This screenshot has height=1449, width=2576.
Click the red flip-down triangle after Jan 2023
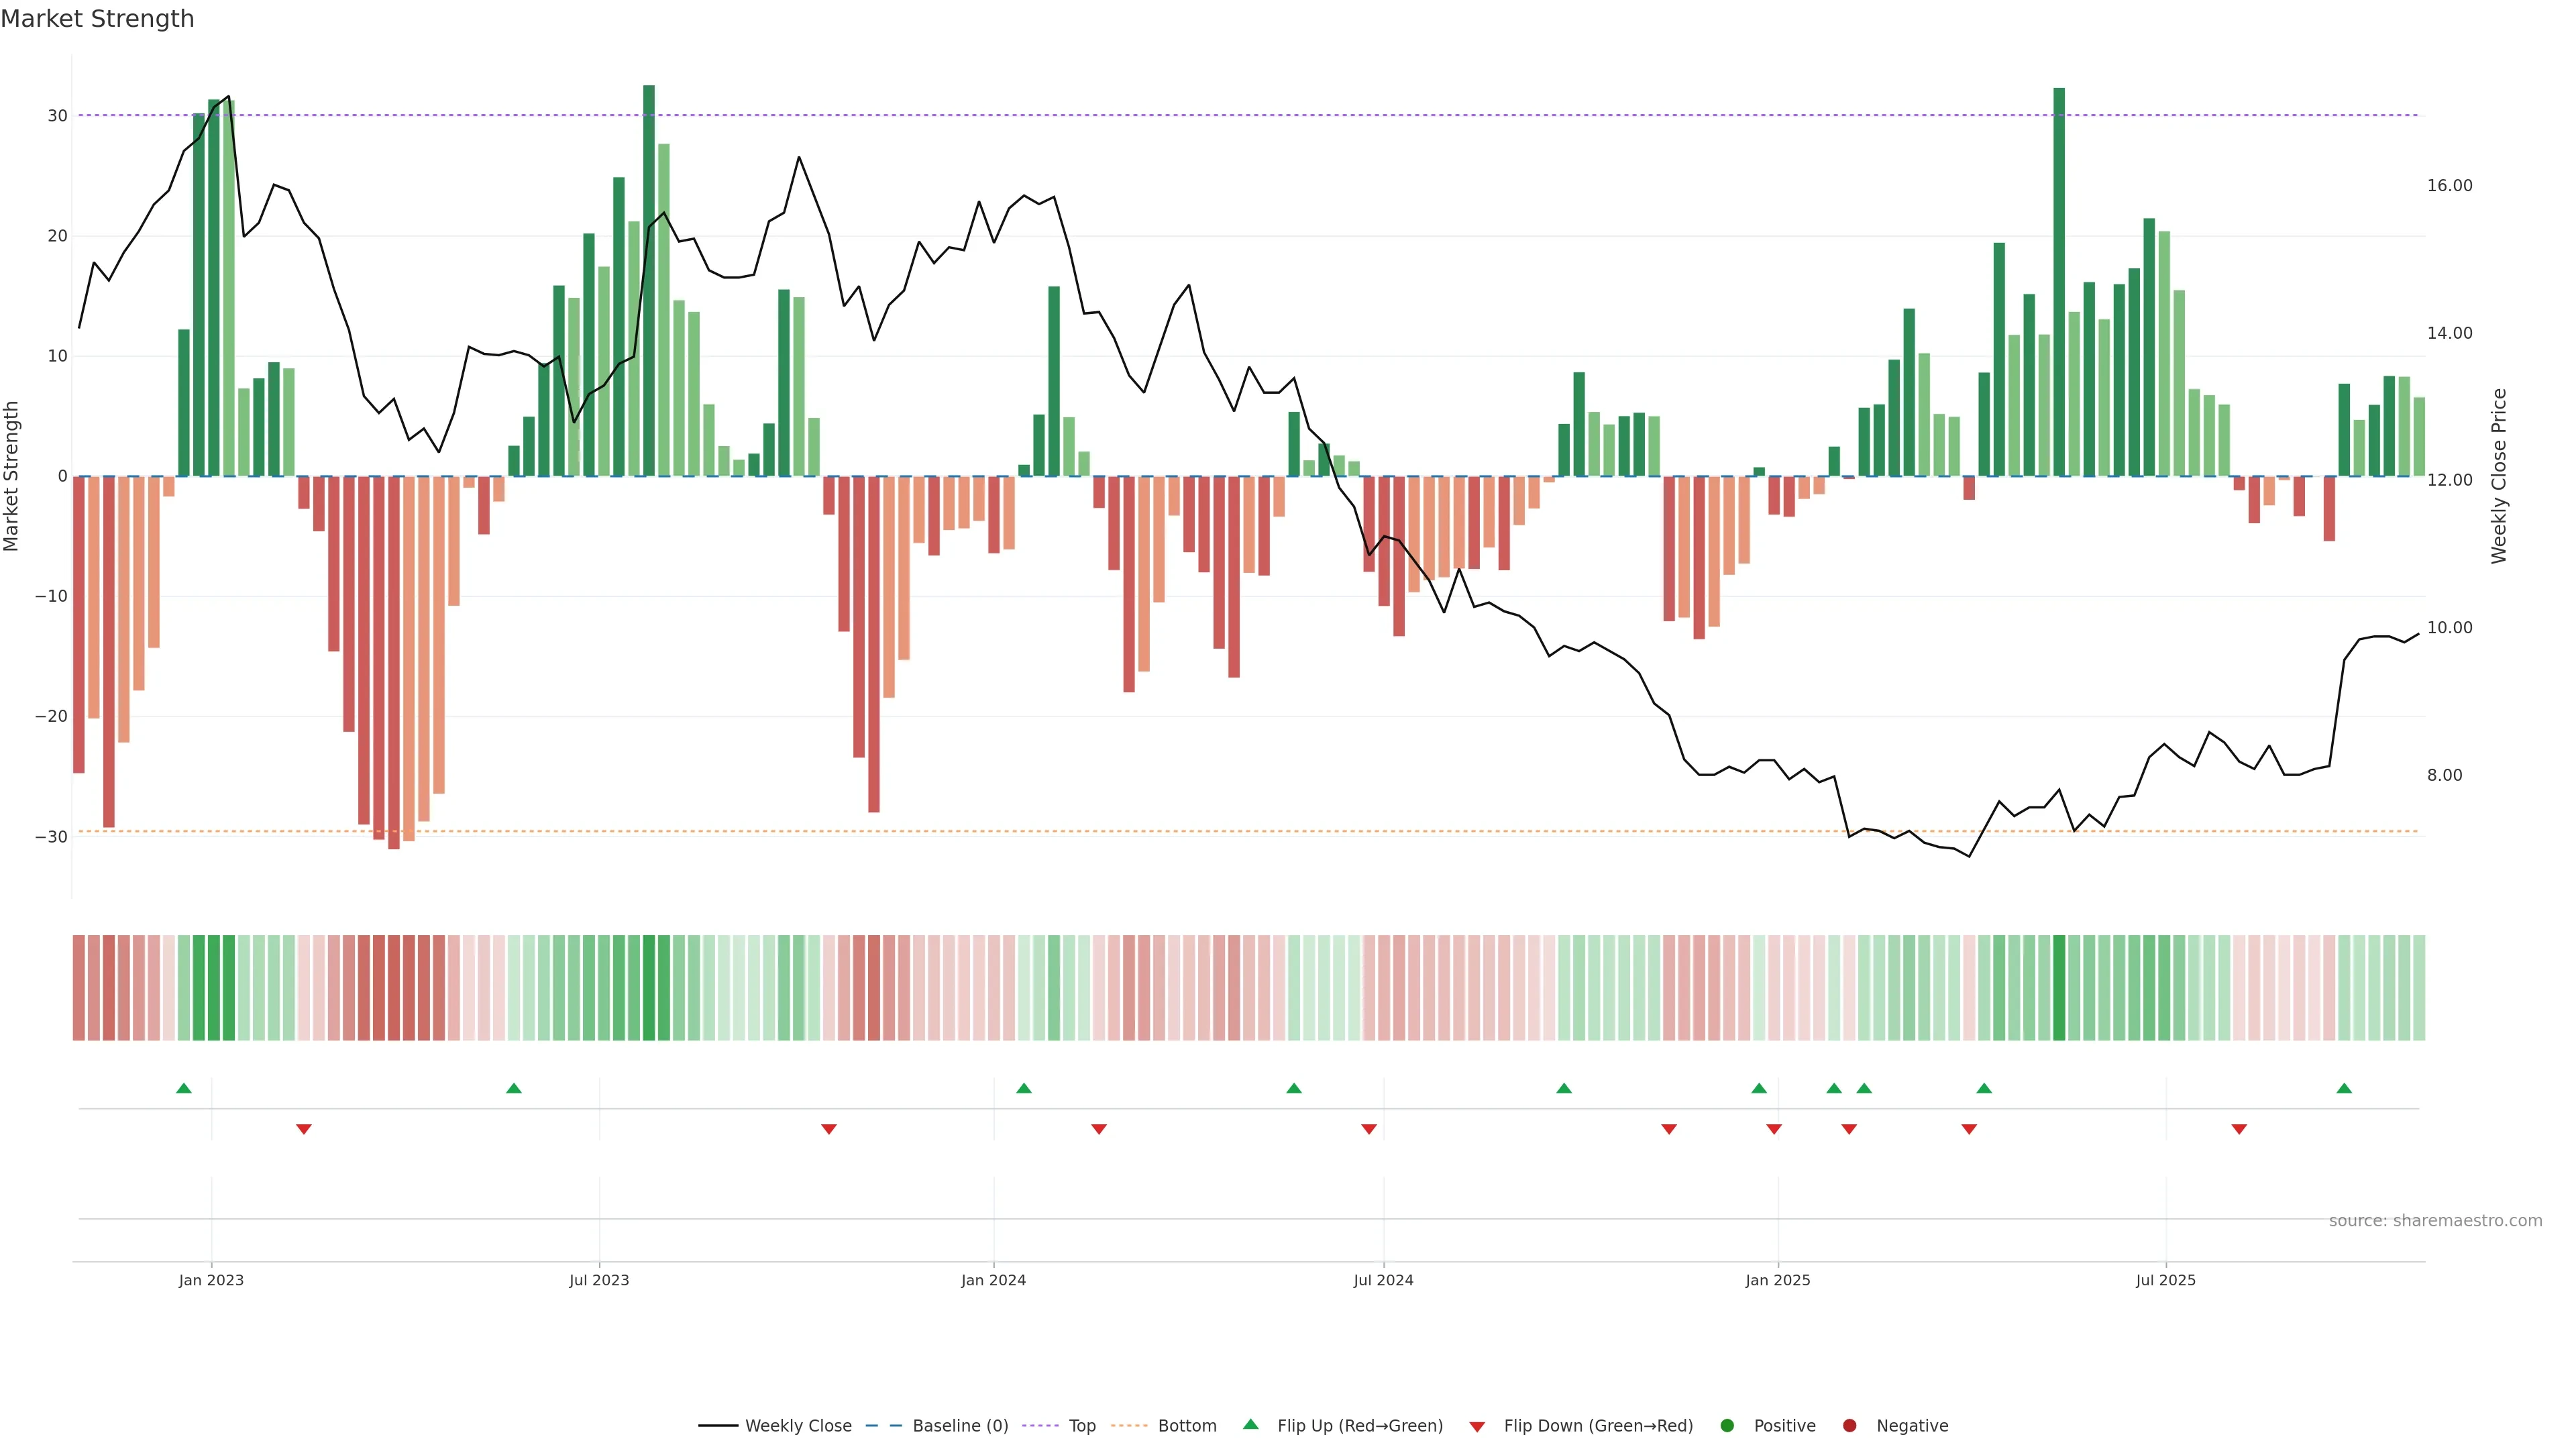[304, 1129]
